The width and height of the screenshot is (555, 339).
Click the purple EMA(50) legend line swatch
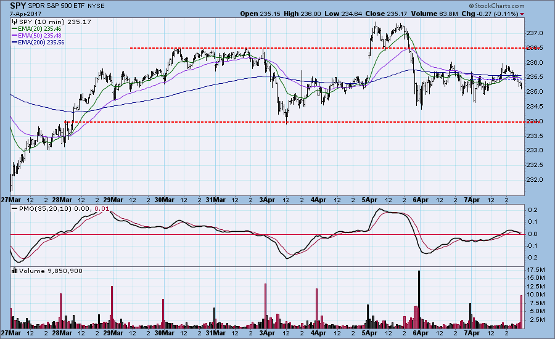tap(15, 35)
